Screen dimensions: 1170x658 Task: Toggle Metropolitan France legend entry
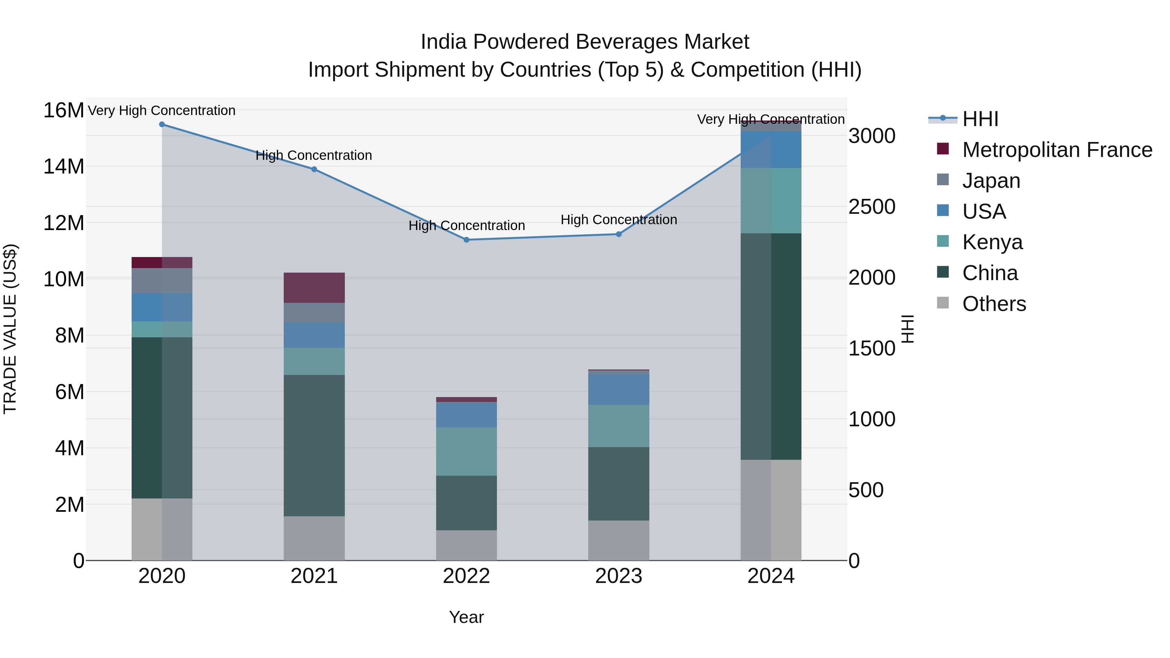pos(1044,149)
